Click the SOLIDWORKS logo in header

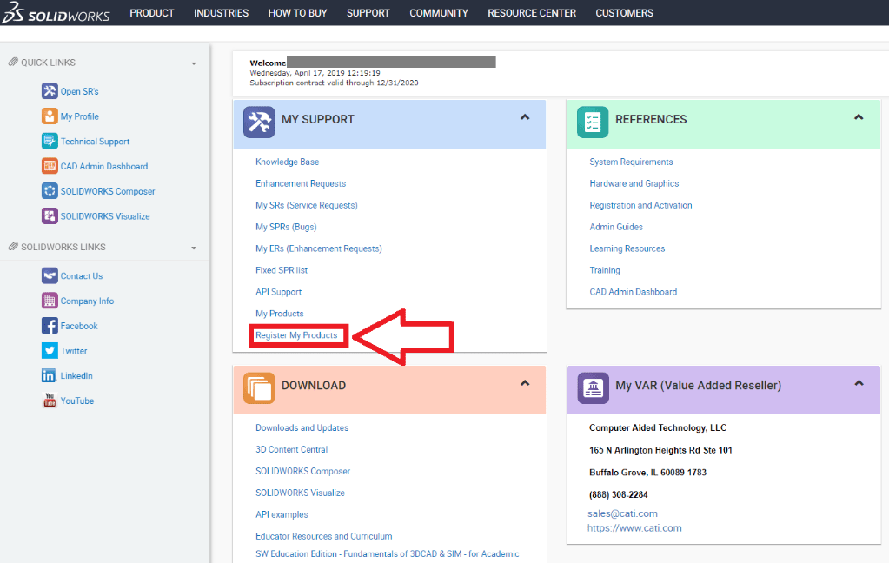56,13
